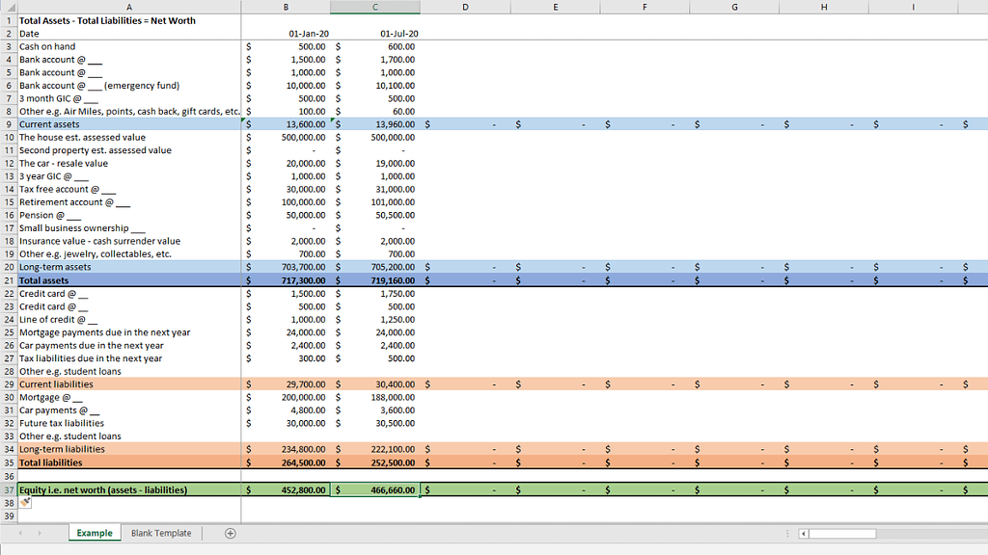Select the '01-Jan-20' date cell

pyautogui.click(x=286, y=34)
